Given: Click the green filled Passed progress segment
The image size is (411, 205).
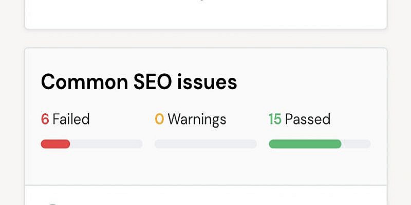Looking at the screenshot, I should pyautogui.click(x=305, y=144).
